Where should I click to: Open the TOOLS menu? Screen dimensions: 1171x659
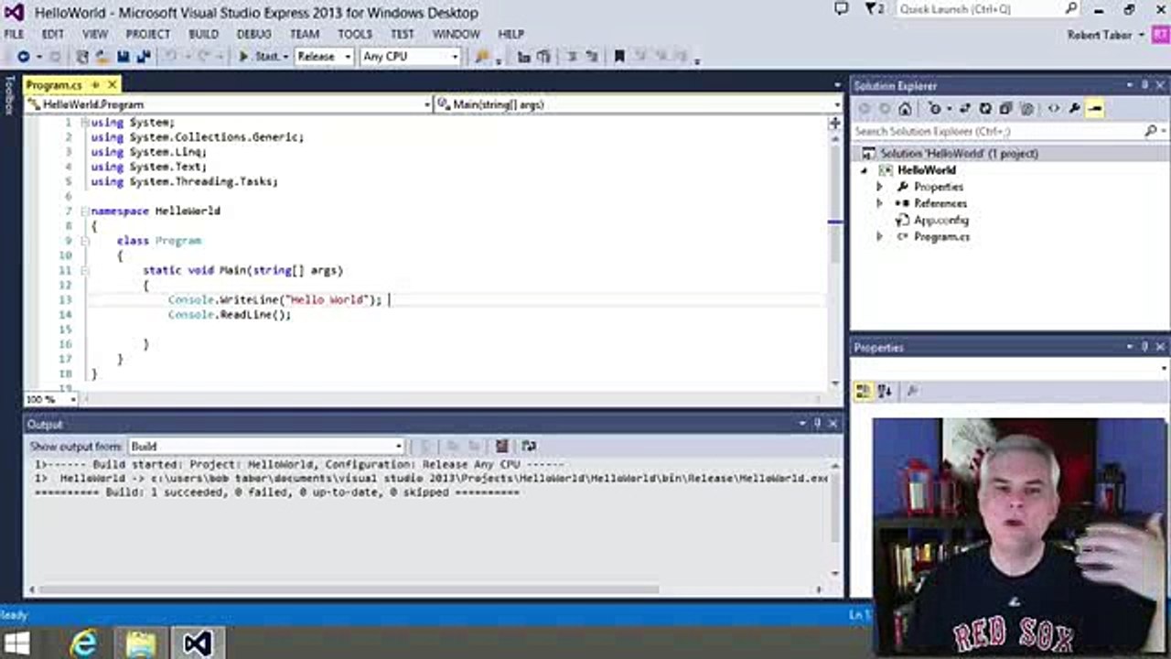pos(355,34)
